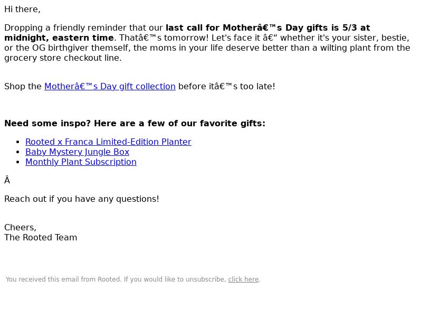Click the 'grocery store checkout line.' text
The width and height of the screenshot is (422, 317).
63,58
